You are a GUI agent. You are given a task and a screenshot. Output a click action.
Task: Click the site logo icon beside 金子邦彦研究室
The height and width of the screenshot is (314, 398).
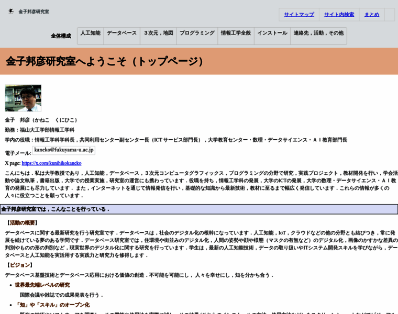[x=11, y=12]
